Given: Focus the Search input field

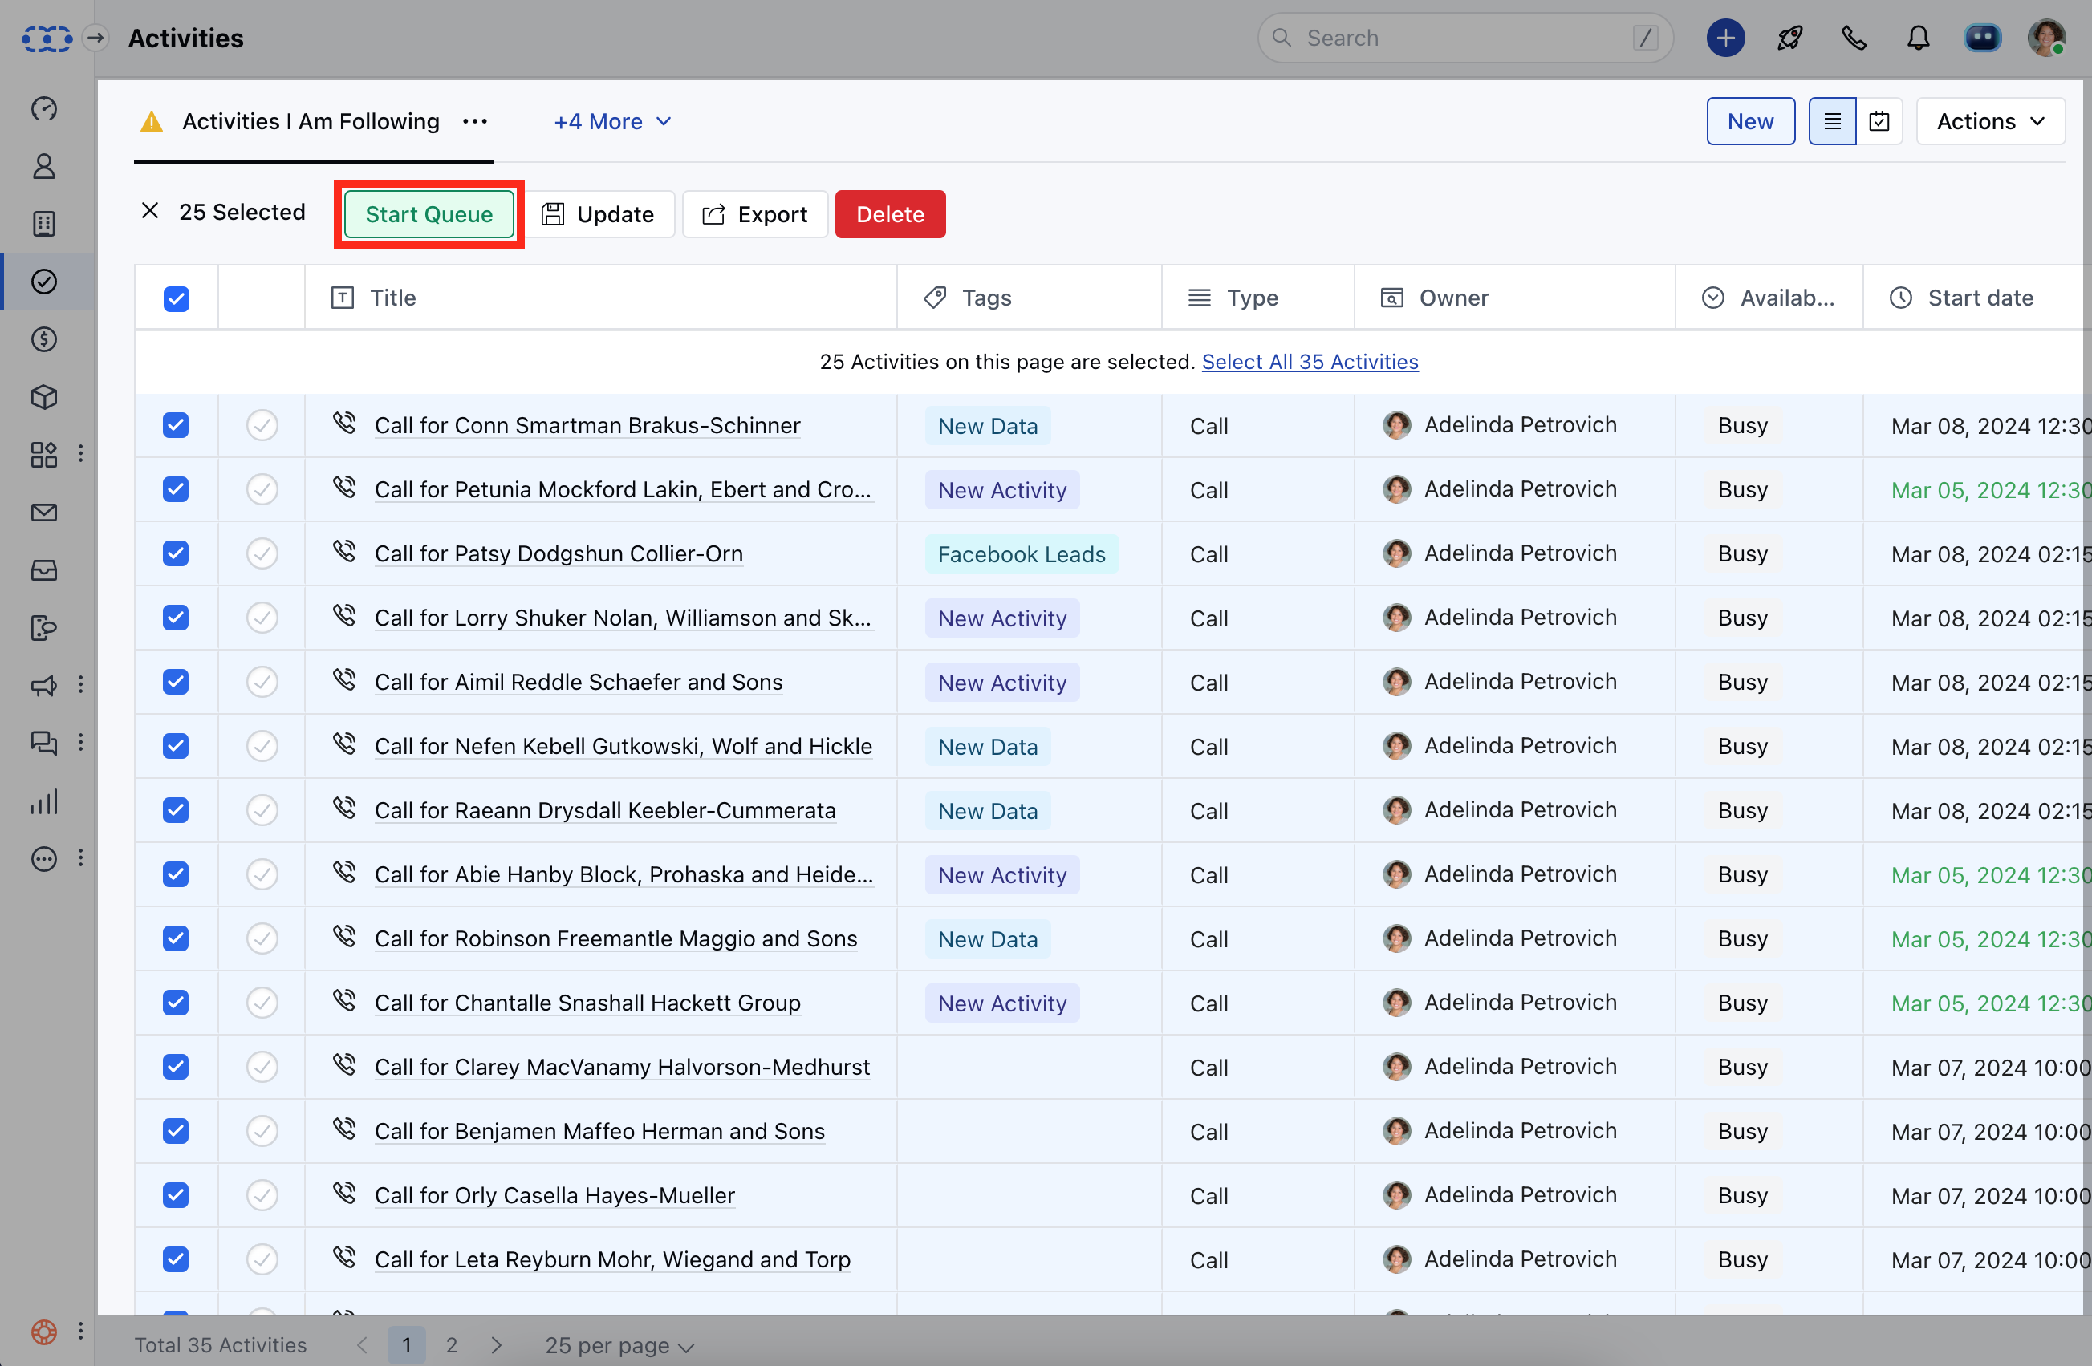Looking at the screenshot, I should 1464,38.
